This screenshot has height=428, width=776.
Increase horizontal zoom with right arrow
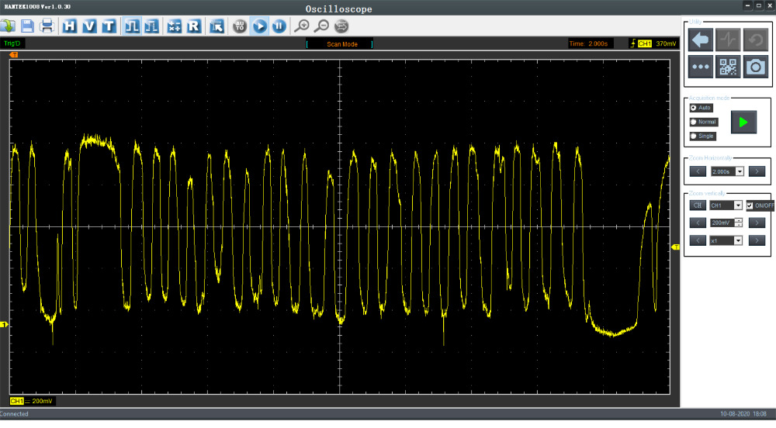757,171
